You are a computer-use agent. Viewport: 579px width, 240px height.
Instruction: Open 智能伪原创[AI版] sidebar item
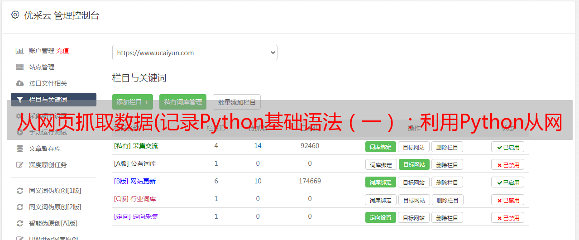(53, 223)
